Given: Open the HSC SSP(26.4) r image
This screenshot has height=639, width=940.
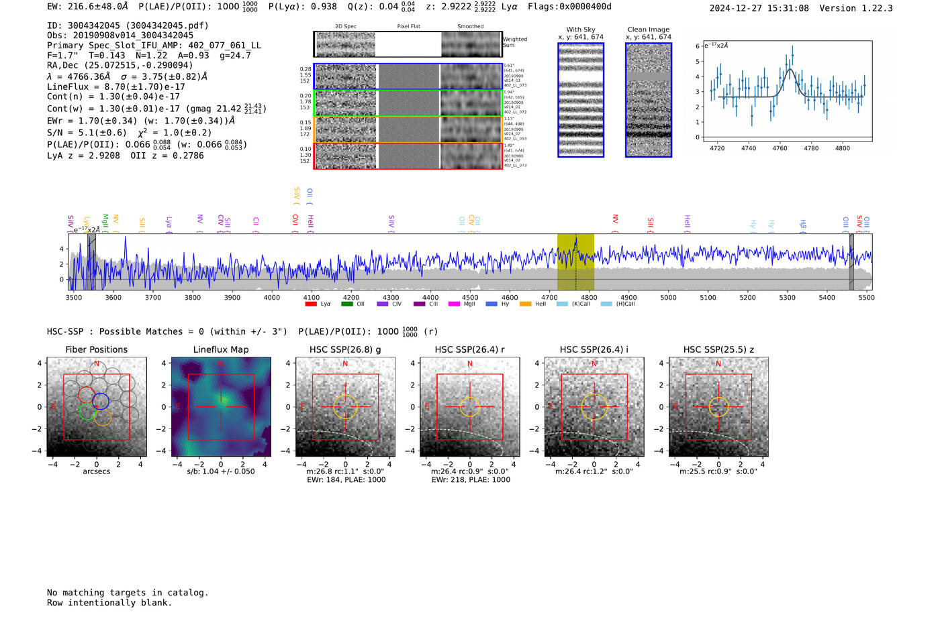Looking at the screenshot, I should 470,407.
